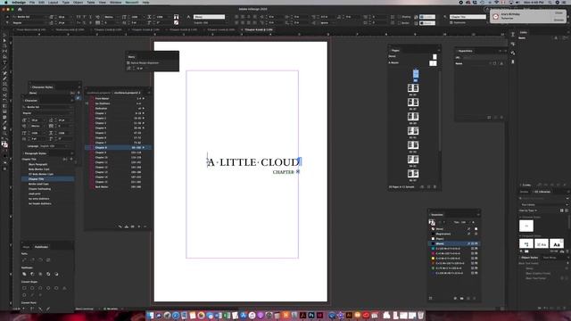Select [Black] swatch in Swatches panel
Viewport: 571px width, 321px height.
454,243
